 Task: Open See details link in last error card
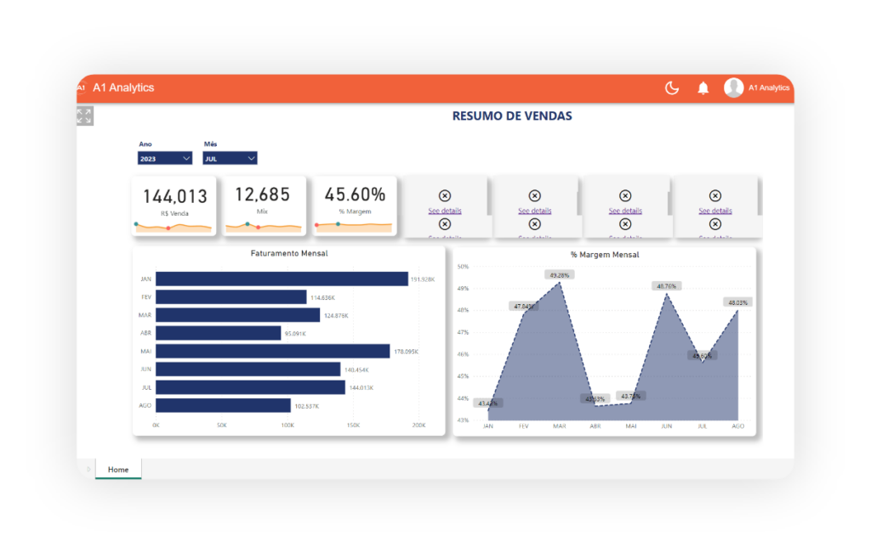(715, 211)
